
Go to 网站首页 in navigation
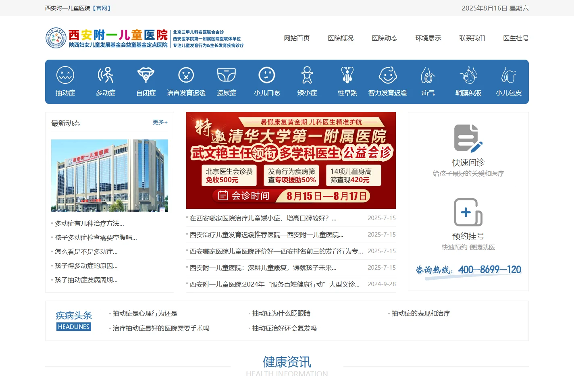297,38
